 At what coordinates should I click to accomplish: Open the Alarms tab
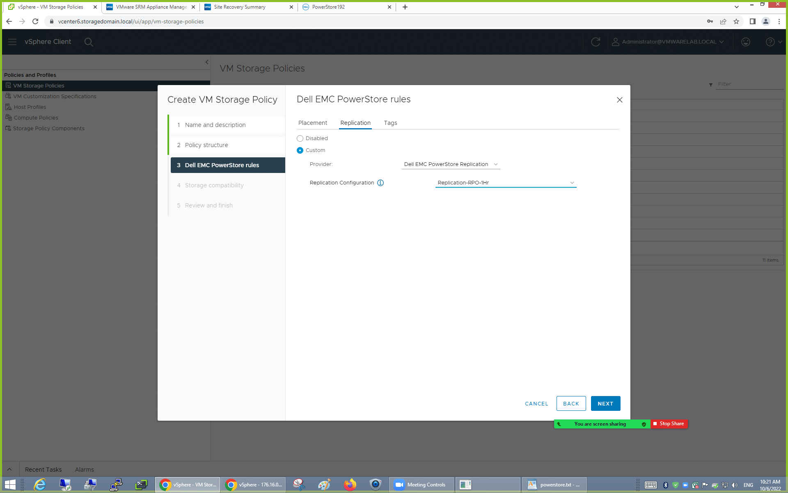[84, 469]
